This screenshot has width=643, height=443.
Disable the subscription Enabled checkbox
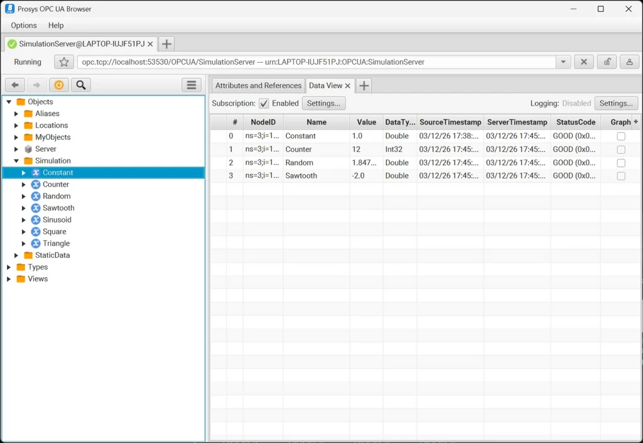[x=263, y=103]
